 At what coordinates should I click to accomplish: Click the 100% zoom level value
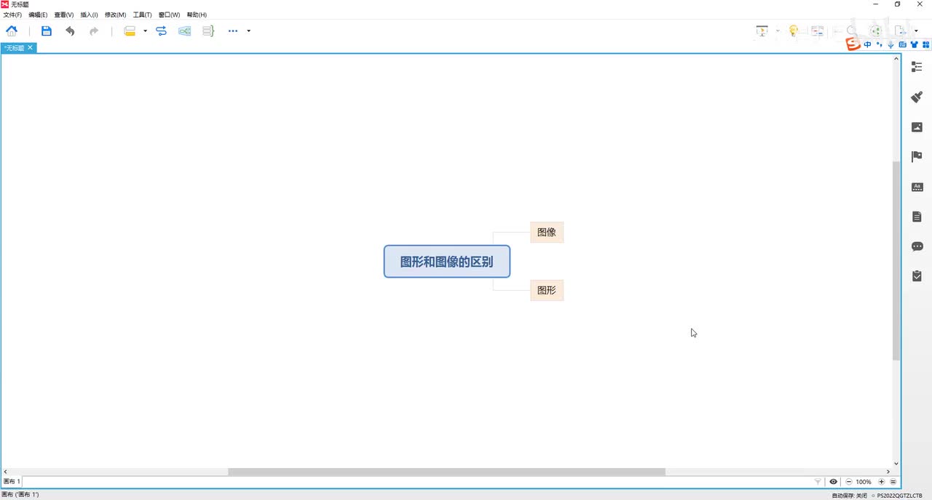[864, 482]
